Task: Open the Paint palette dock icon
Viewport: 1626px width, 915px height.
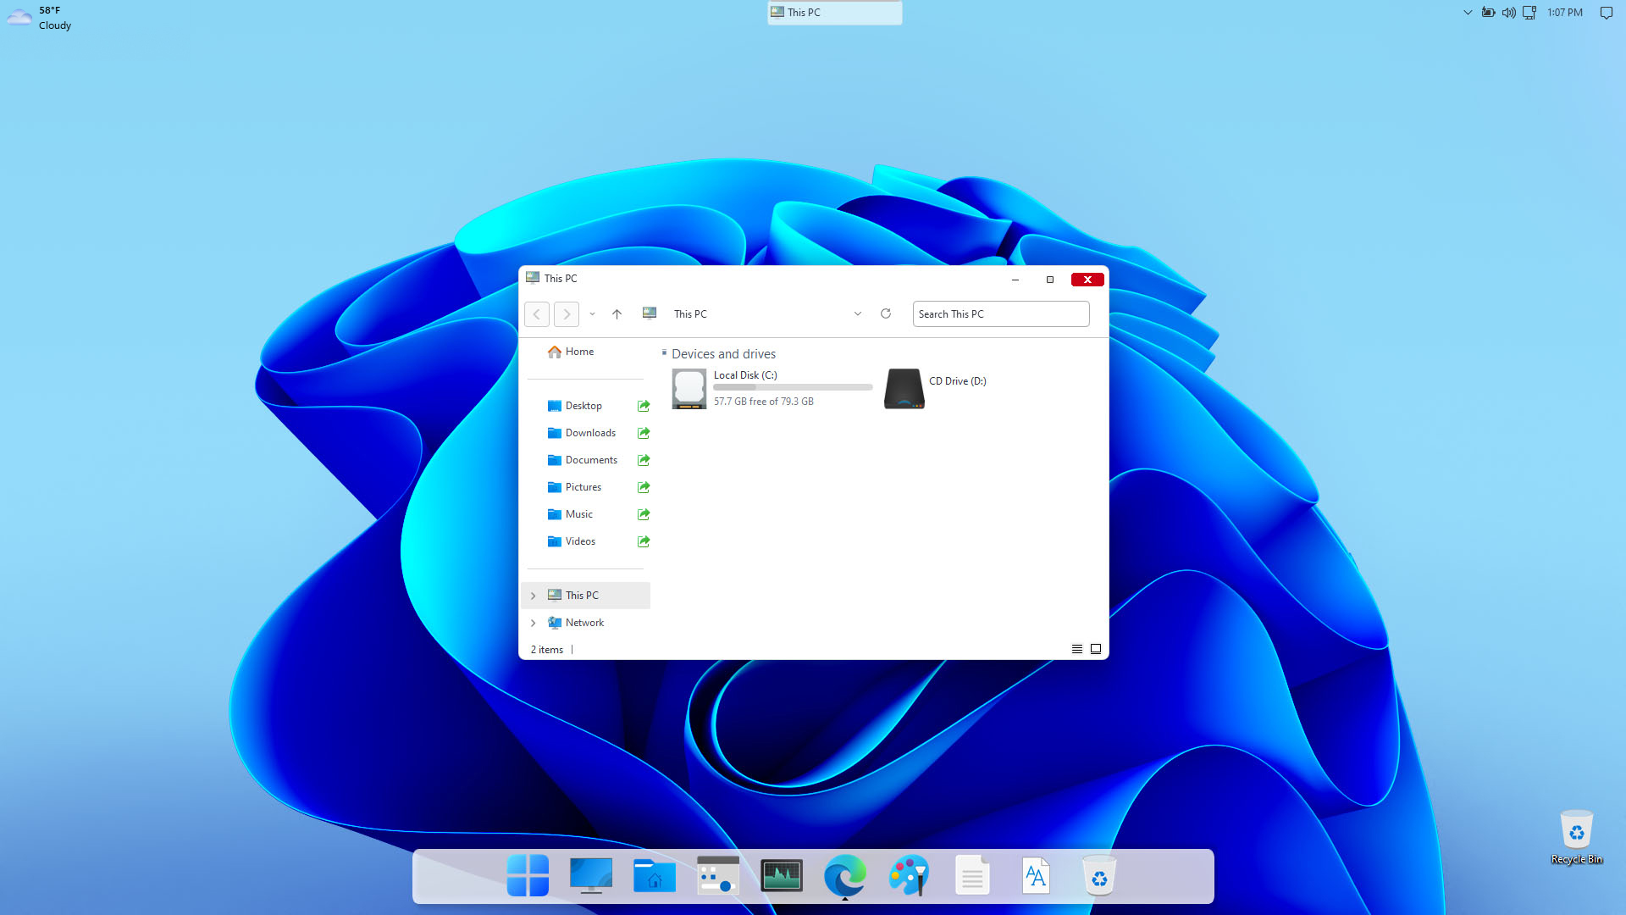Action: click(908, 875)
